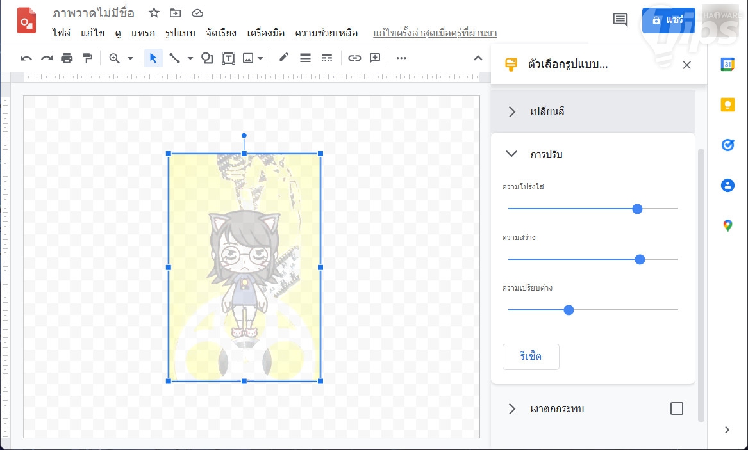
Task: Open the ดู menu
Action: point(118,33)
